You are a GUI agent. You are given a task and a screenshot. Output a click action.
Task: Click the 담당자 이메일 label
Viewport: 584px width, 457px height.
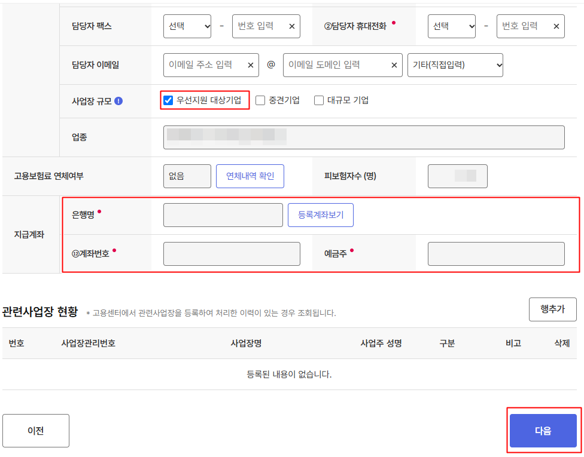95,65
